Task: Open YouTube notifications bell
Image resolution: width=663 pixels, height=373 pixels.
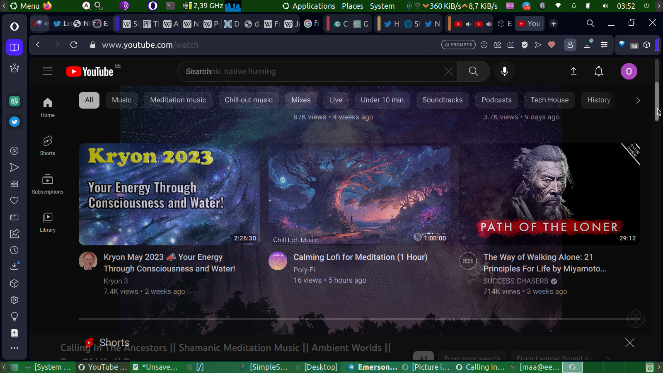Action: 599,71
